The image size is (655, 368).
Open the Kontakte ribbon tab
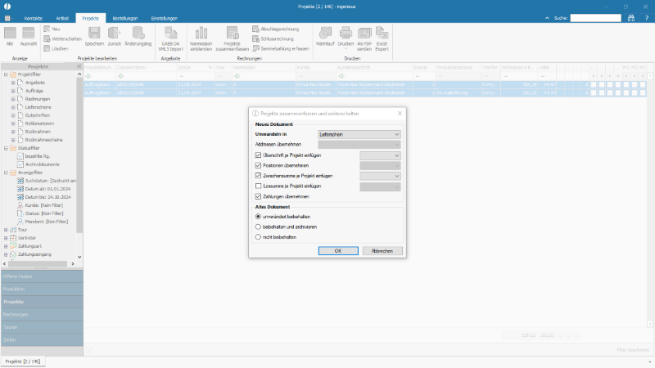pyautogui.click(x=34, y=18)
